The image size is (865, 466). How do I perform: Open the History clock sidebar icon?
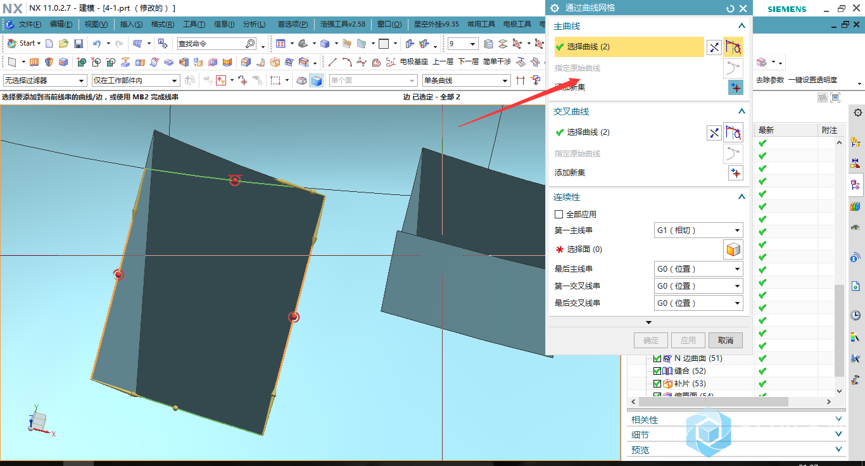pyautogui.click(x=856, y=315)
